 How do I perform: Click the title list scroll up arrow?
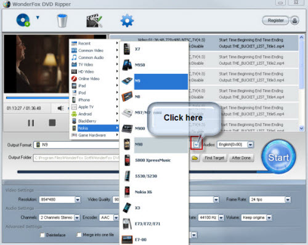[x=301, y=38]
